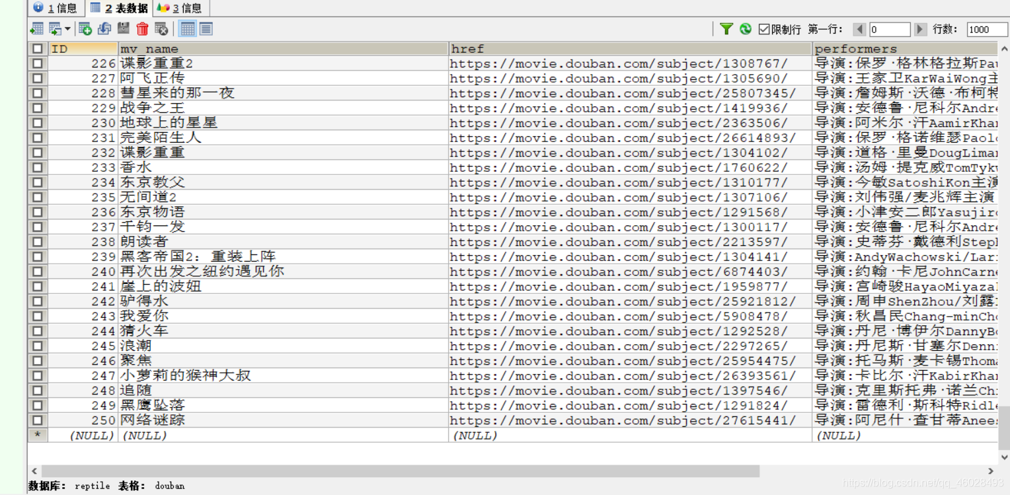Focus the 第一行 first row input field

[890, 29]
